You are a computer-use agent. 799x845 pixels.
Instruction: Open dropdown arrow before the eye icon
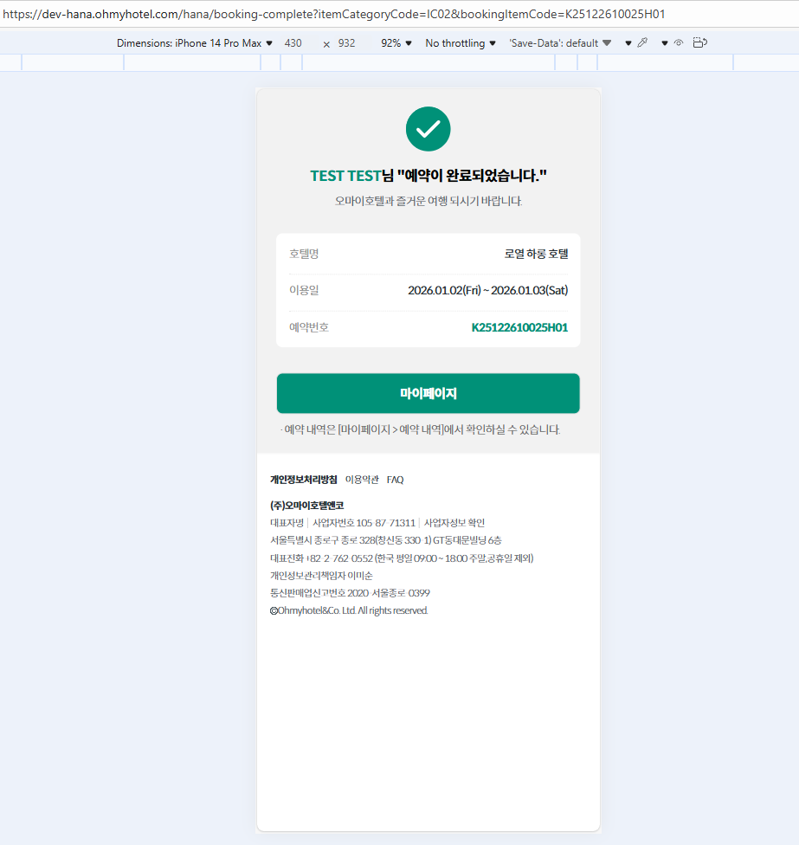tap(665, 43)
